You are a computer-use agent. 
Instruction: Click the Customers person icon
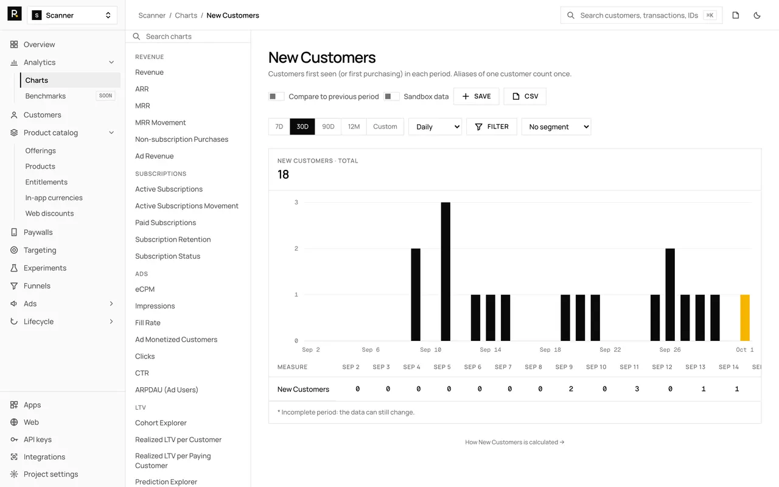pyautogui.click(x=14, y=115)
